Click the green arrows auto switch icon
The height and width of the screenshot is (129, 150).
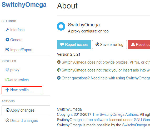pos(7,80)
